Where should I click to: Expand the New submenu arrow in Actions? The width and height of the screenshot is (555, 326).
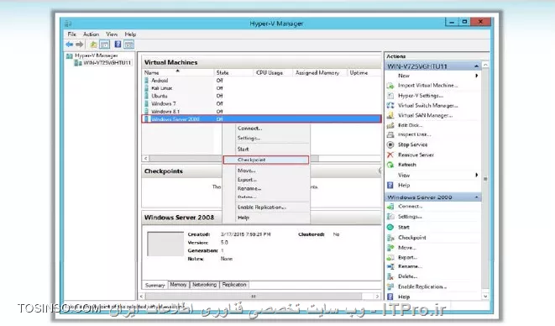tap(476, 76)
